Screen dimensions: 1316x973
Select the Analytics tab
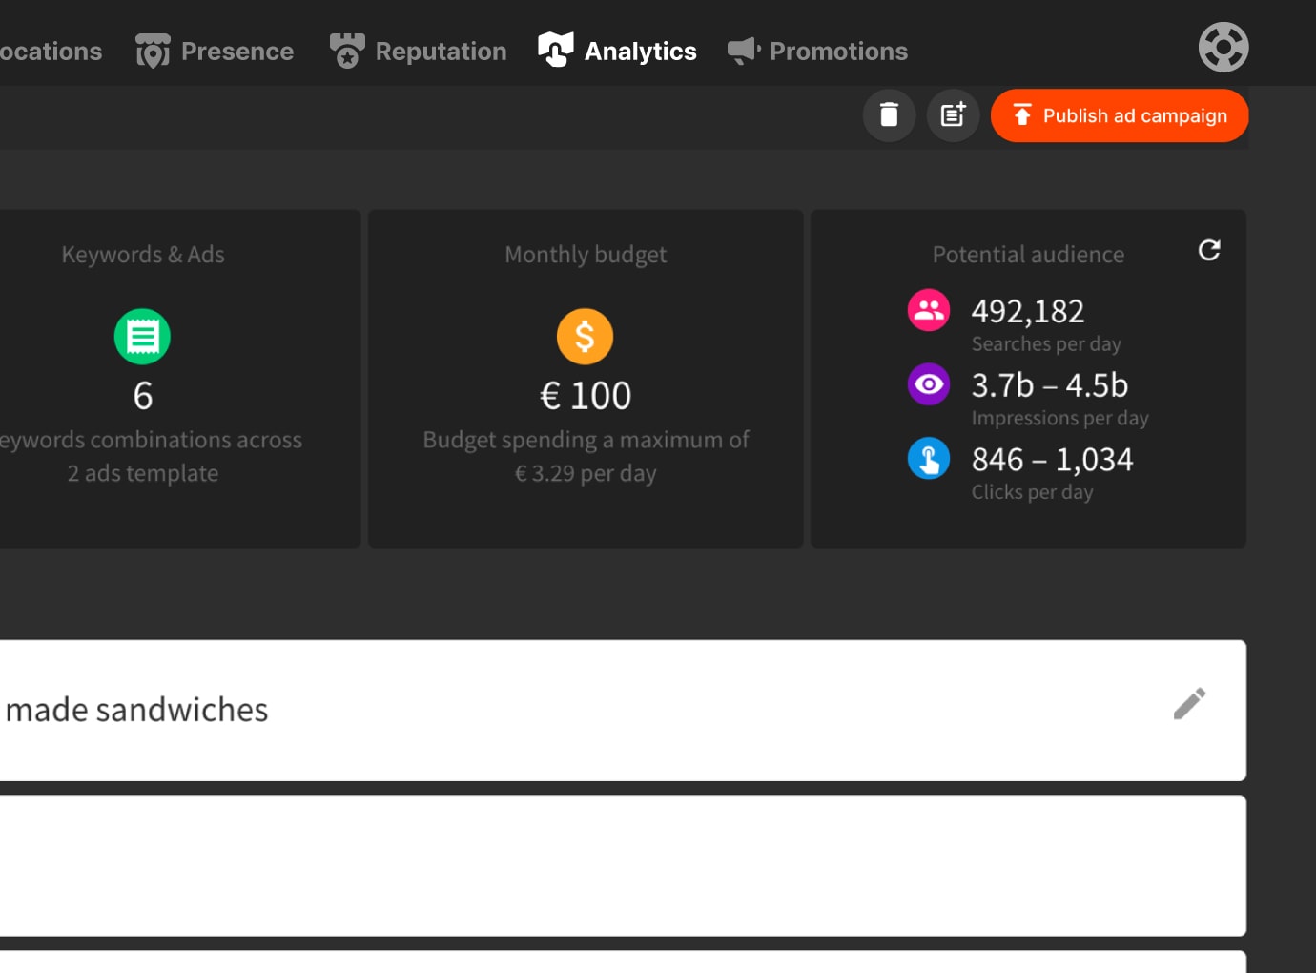(618, 52)
